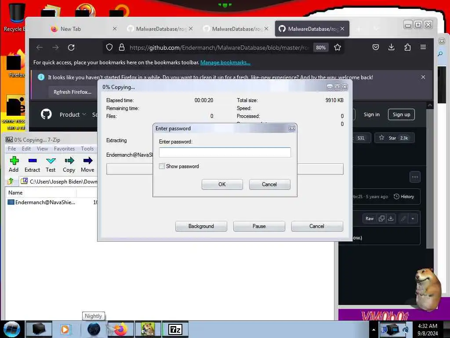Pause the extraction process
Image resolution: width=450 pixels, height=338 pixels.
click(259, 226)
